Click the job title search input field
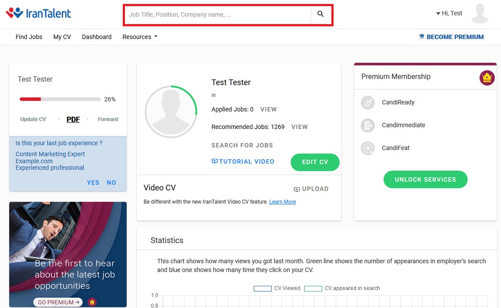Screen dimensions: 501x308 [218, 14]
